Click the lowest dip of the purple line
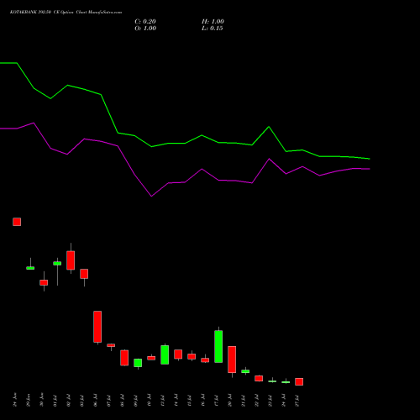420x420 pixels. (x=151, y=196)
